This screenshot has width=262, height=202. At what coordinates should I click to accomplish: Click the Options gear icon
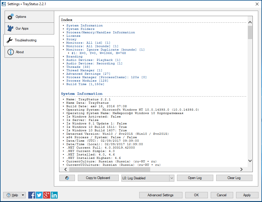pos(10,17)
